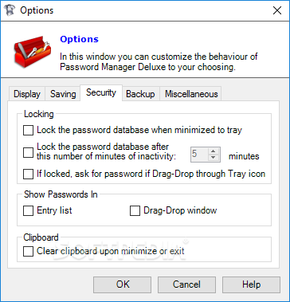The height and width of the screenshot is (302, 290).
Task: Enable lock database when minimized to tray
Action: (28, 130)
